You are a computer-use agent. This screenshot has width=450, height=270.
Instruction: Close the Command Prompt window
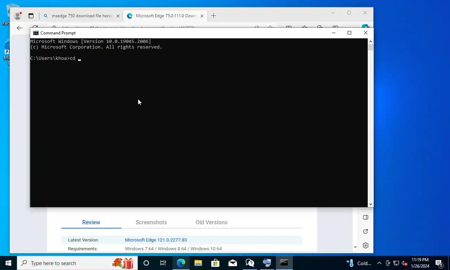pos(366,33)
